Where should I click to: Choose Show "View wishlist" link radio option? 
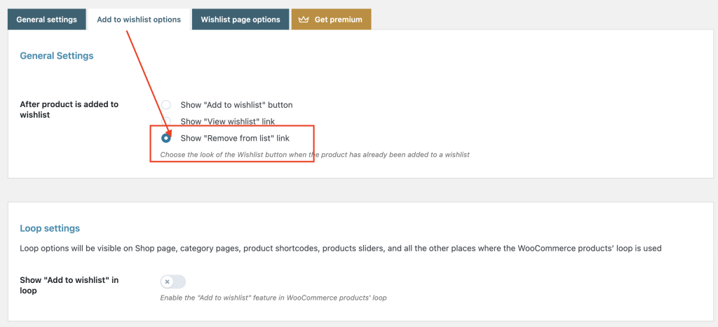point(166,121)
